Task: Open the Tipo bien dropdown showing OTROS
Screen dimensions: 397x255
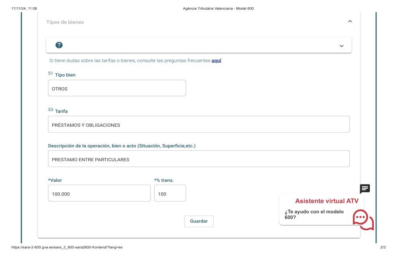Action: click(117, 88)
